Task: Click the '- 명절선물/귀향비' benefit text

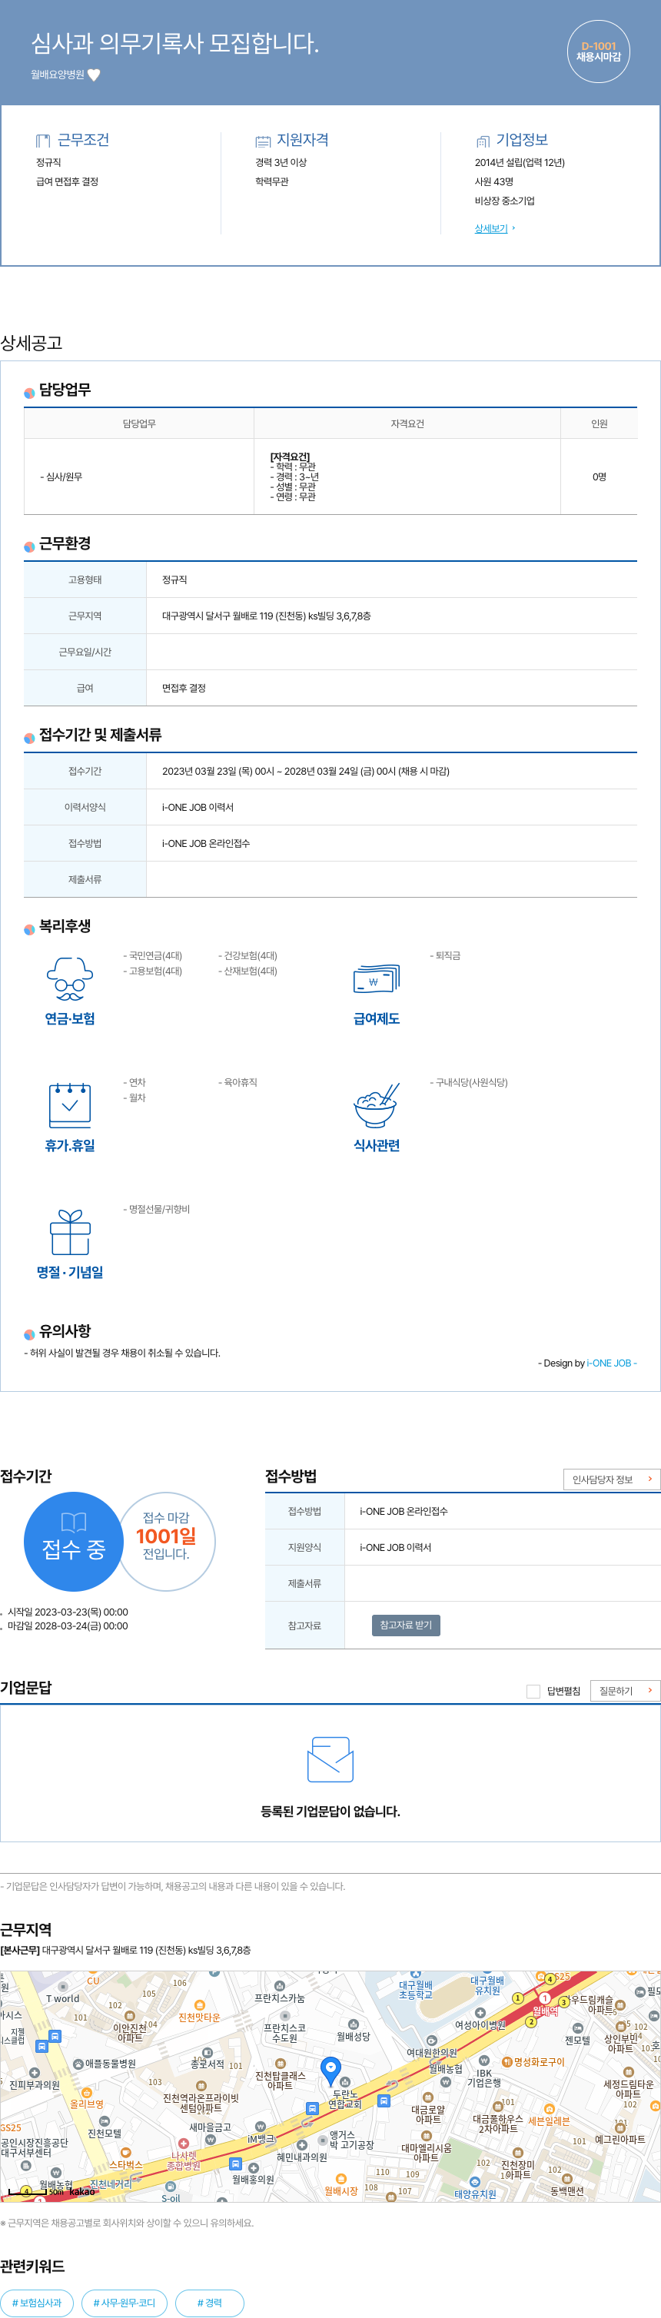Action: pyautogui.click(x=157, y=1210)
